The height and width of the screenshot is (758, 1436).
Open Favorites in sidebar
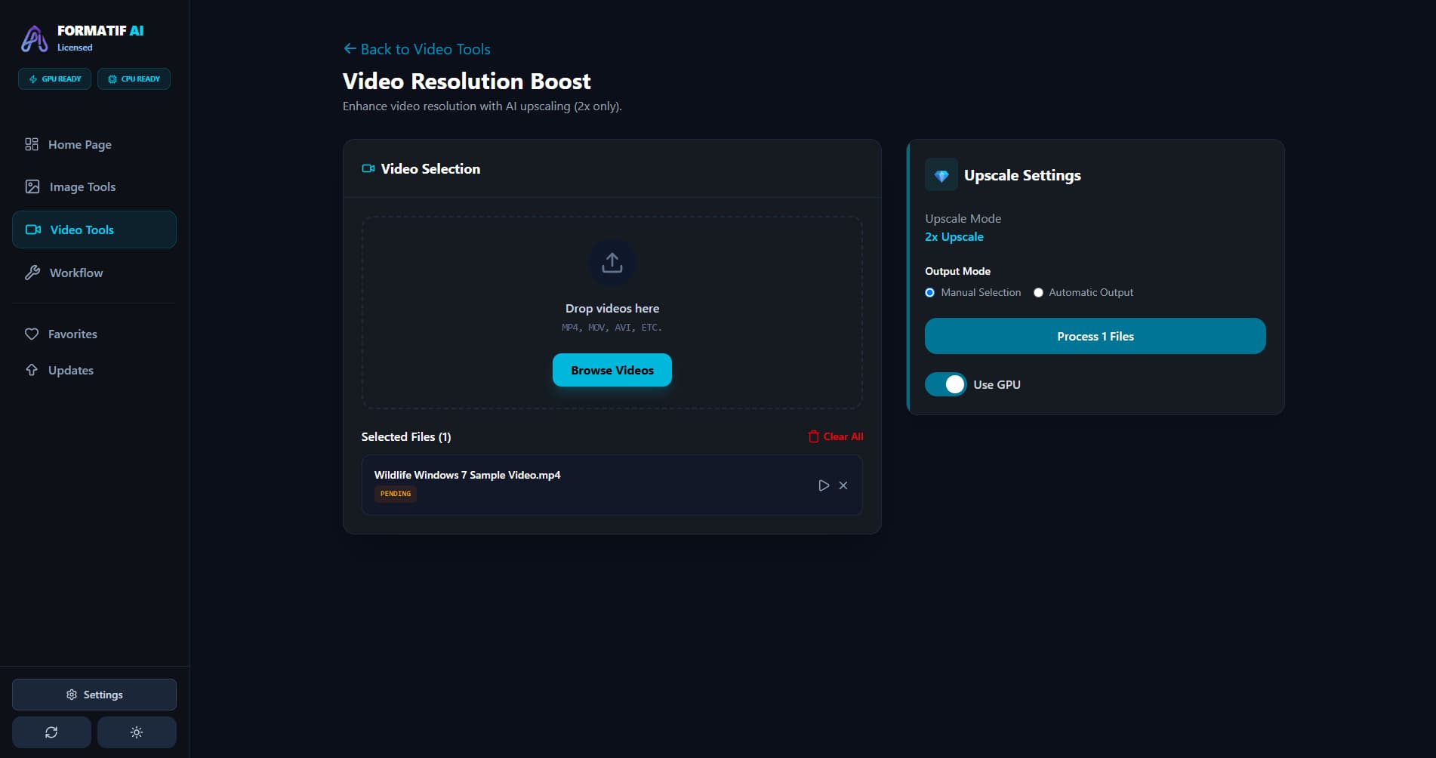94,334
